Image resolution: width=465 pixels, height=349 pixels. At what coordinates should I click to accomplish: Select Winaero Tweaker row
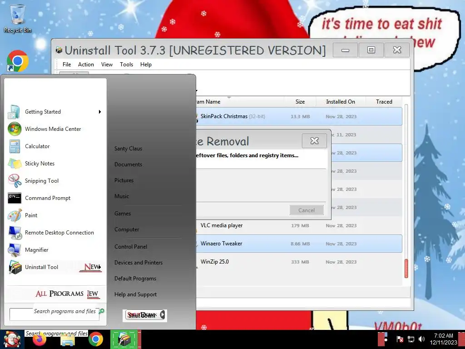point(299,244)
